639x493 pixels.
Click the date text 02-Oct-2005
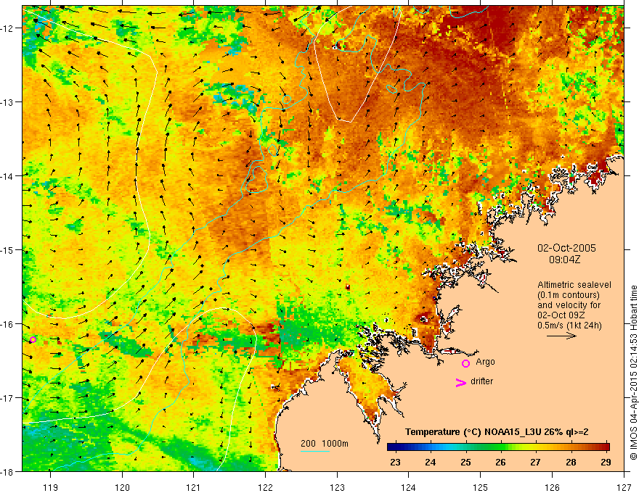[x=566, y=248]
